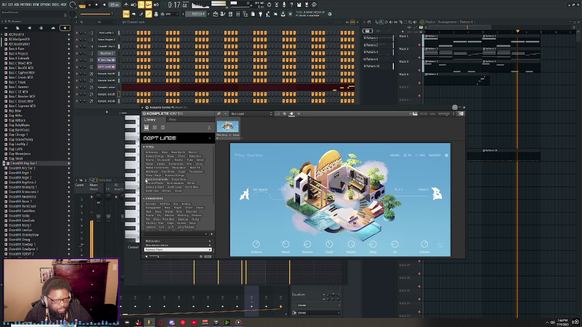
Task: Click the stop button in transport bar
Action: (96, 5)
